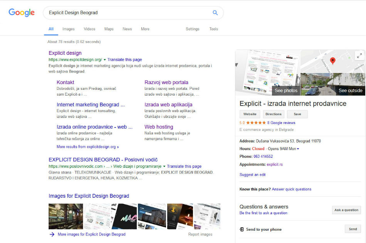This screenshot has width=366, height=243.
Task: Click the explicitdesign.org green URL
Action: click(x=75, y=60)
